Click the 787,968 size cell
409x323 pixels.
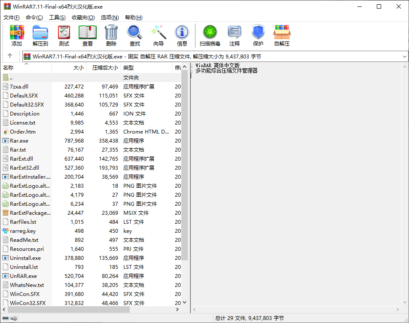(74, 141)
